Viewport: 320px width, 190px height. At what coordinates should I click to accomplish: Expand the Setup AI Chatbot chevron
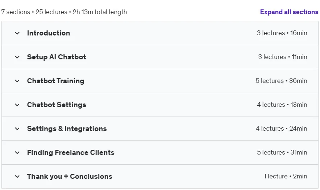pos(17,57)
